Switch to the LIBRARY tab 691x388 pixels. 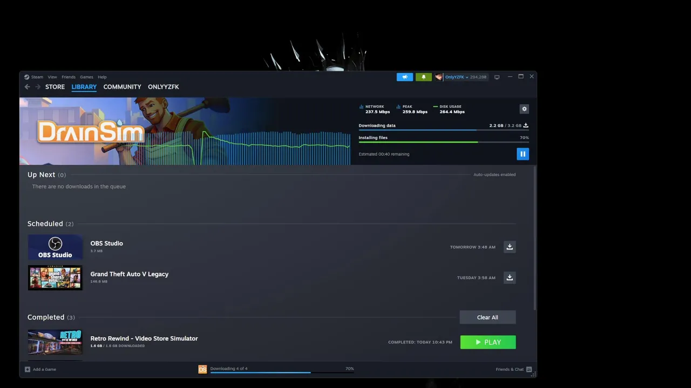tap(84, 87)
